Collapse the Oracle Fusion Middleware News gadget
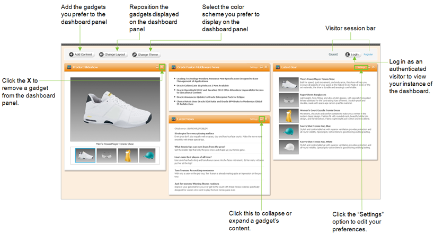 pos(261,67)
